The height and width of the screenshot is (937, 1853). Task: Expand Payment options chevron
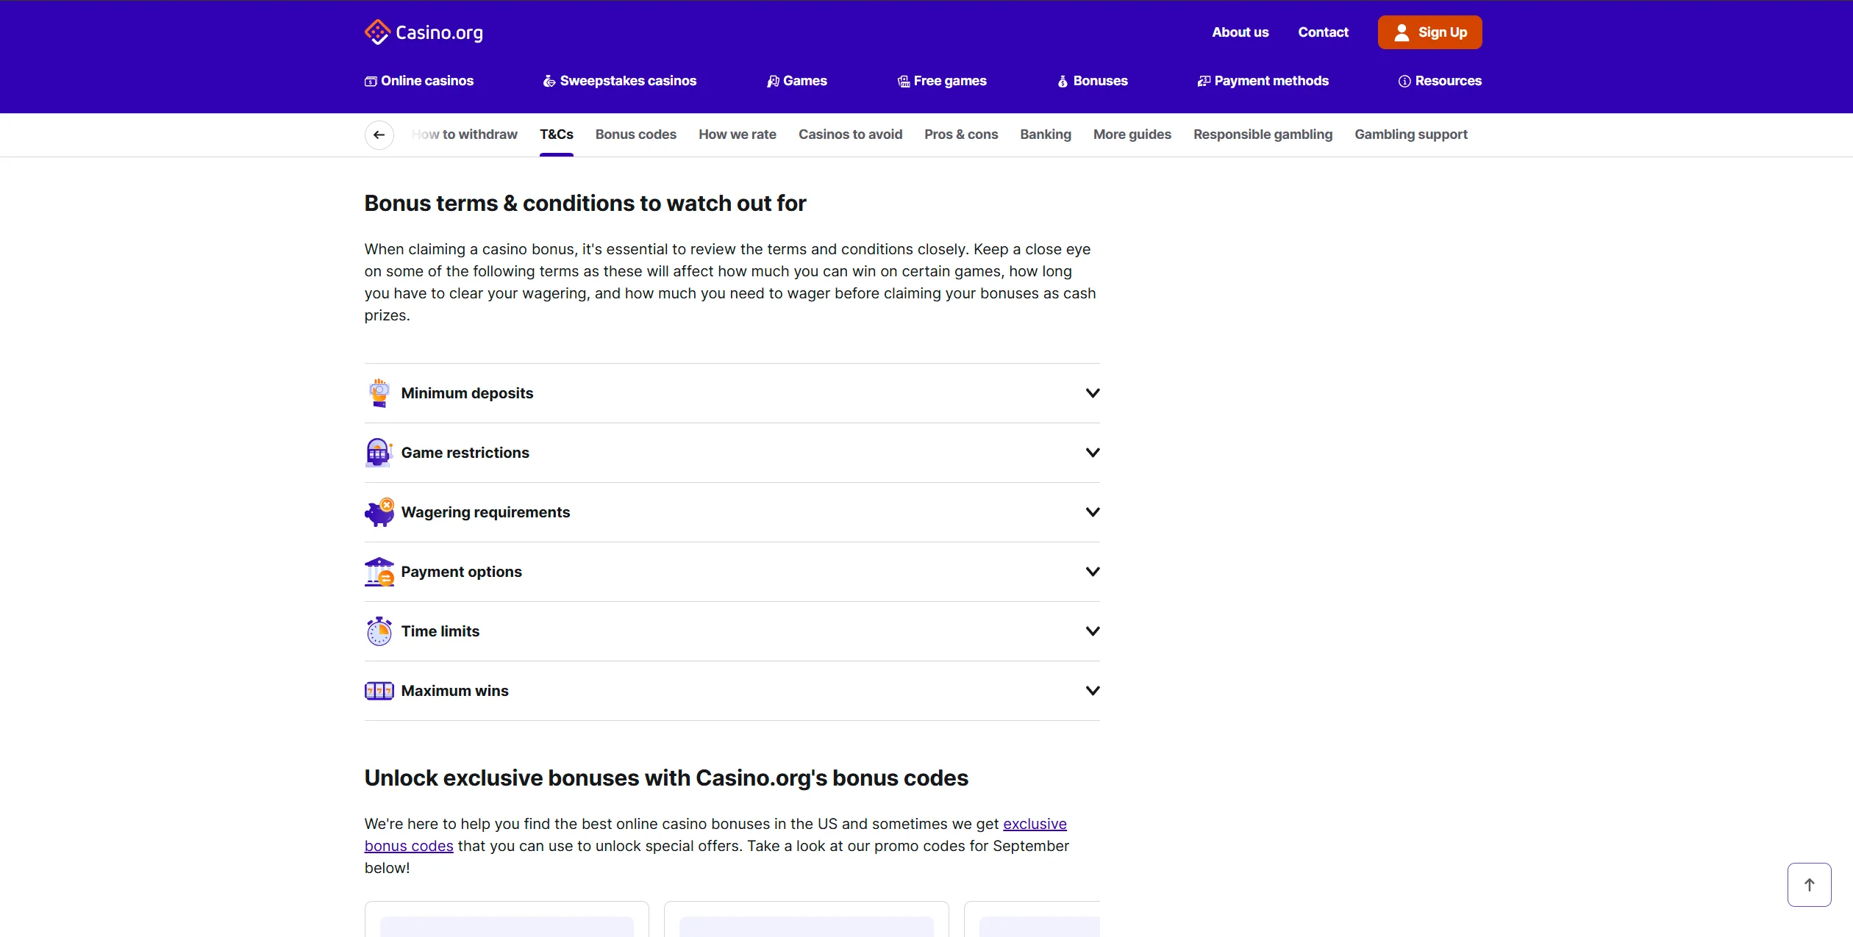click(1093, 572)
